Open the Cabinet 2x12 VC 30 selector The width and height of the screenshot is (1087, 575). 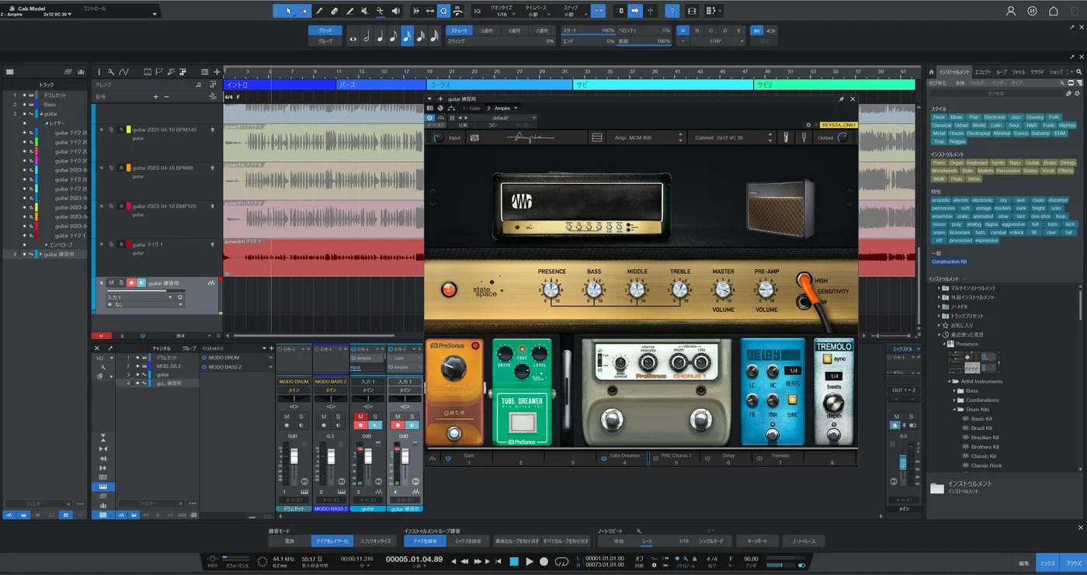click(731, 137)
